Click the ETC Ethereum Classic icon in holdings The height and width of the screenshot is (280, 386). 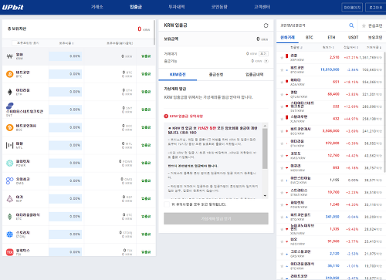tap(9, 217)
